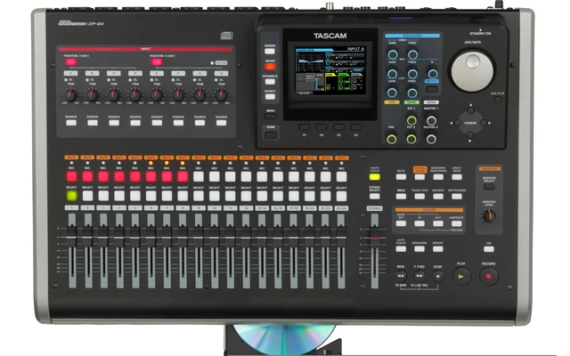Toggle the yellow FADER GROUP button

click(374, 177)
